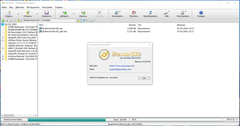Close the О программе PowerISO dialog

[149, 45]
